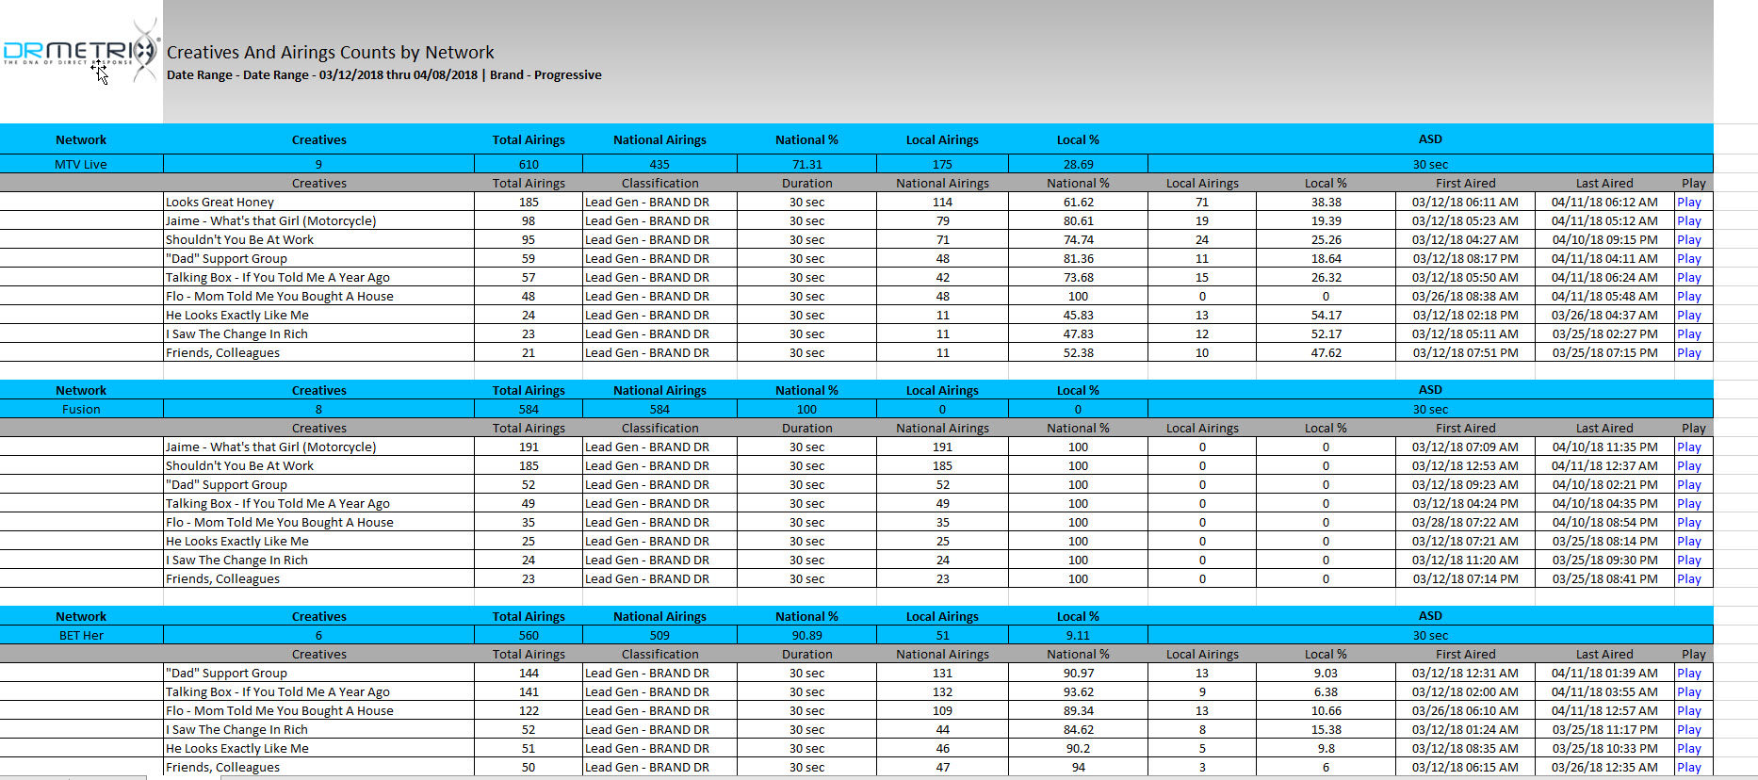Select Fusion Jaime creative total airings 191
Image resolution: width=1758 pixels, height=780 pixels.
[x=529, y=447]
